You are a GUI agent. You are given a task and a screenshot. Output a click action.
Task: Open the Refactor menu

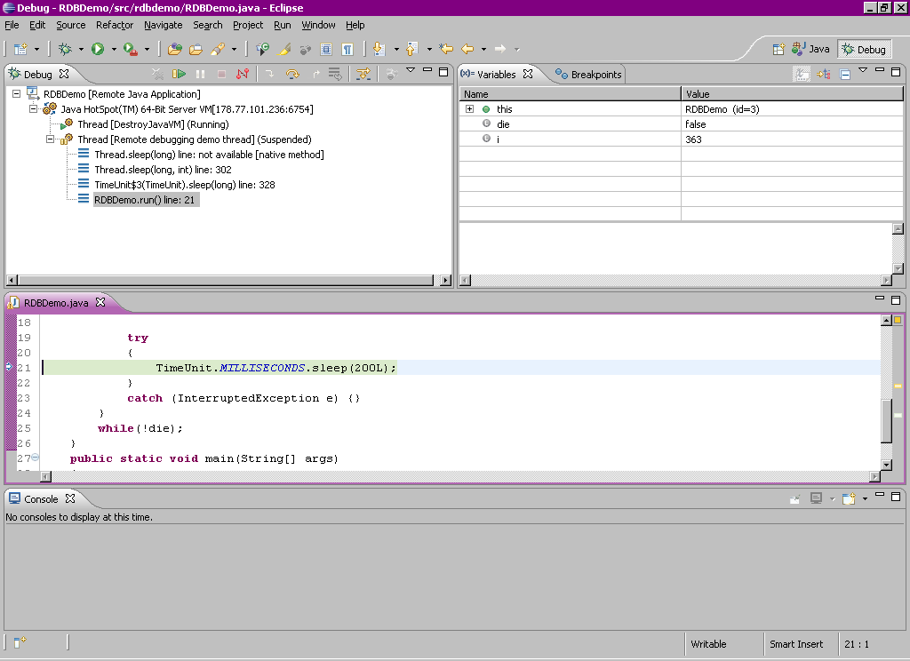click(x=115, y=25)
